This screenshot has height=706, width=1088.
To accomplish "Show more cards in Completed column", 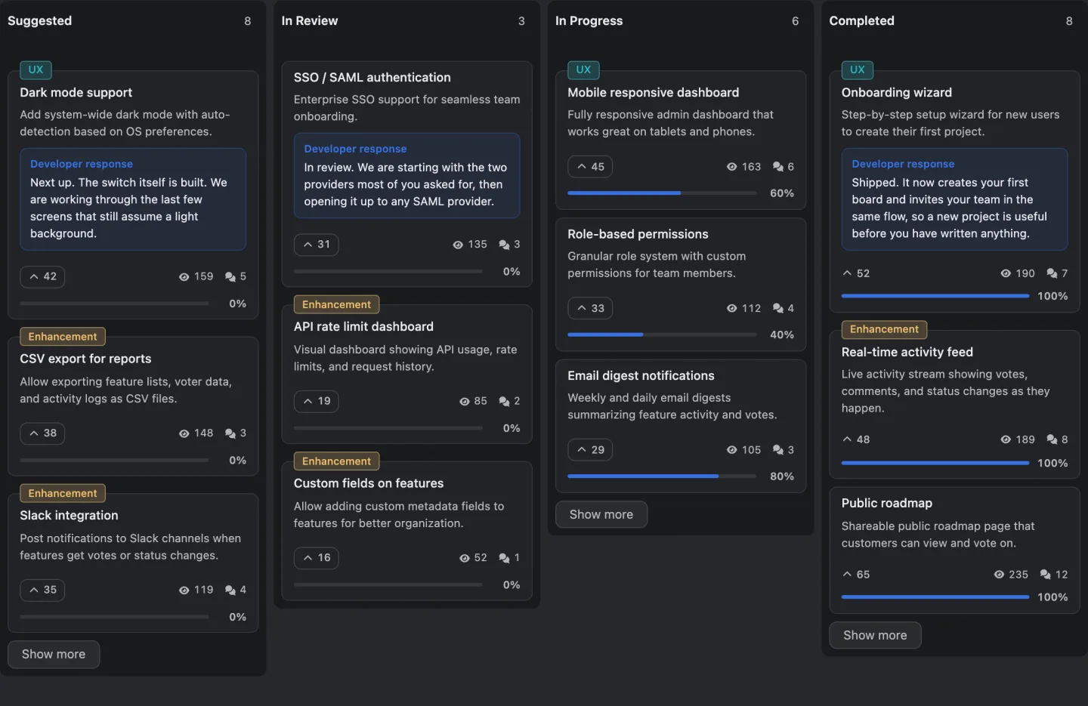I will click(x=875, y=636).
